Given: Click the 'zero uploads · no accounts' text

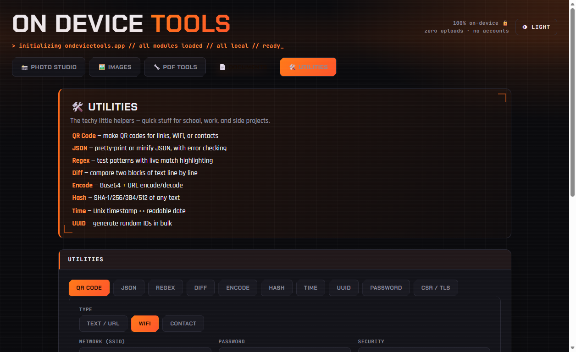Looking at the screenshot, I should coord(466,31).
